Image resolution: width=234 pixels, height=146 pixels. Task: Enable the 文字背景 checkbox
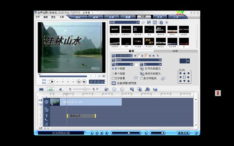click(x=113, y=78)
